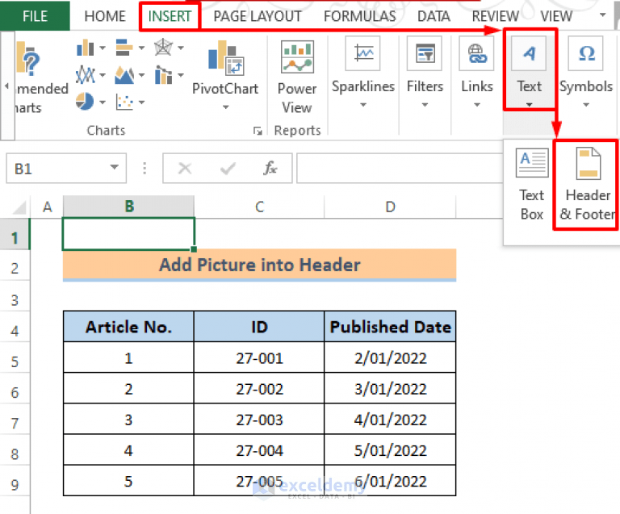Click the 'Add Picture into Header' title cell
620x514 pixels.
259,265
